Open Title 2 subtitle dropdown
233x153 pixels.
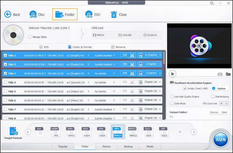(104, 64)
